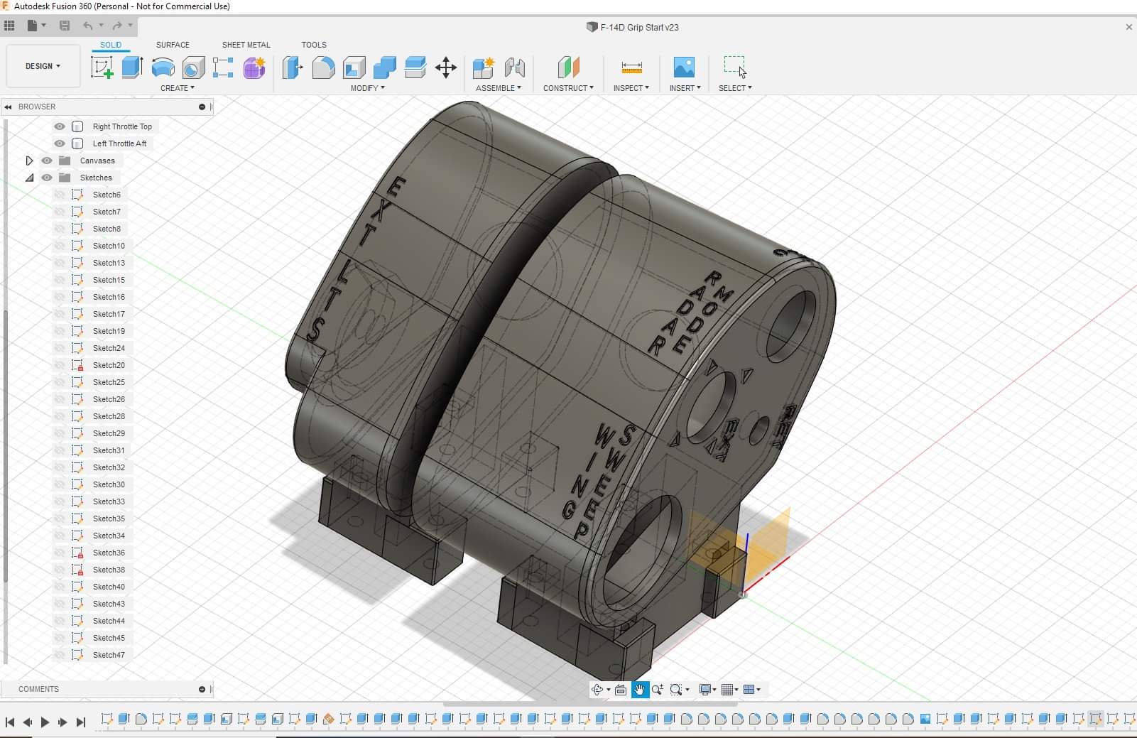Open the ASSEMBLE dropdown menu

(x=498, y=88)
